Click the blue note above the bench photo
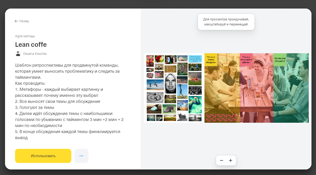The height and width of the screenshot is (175, 316). tap(195, 59)
